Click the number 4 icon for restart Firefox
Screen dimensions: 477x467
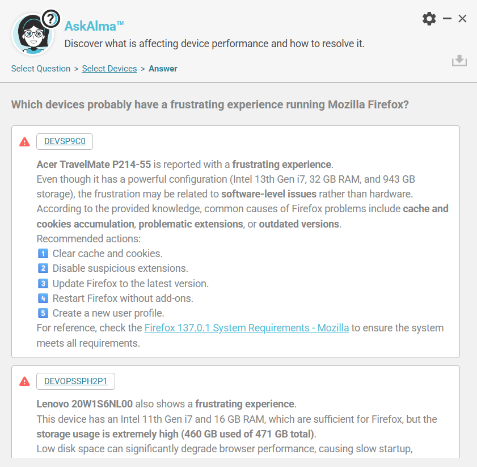[43, 298]
